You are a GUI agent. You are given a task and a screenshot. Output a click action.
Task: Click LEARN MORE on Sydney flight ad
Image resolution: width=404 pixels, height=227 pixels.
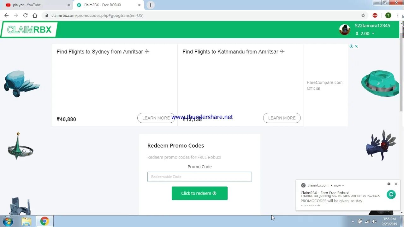click(156, 118)
